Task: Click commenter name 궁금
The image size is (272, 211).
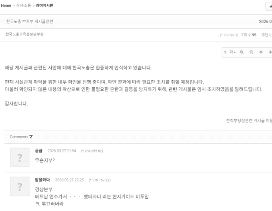Action: 39,151
